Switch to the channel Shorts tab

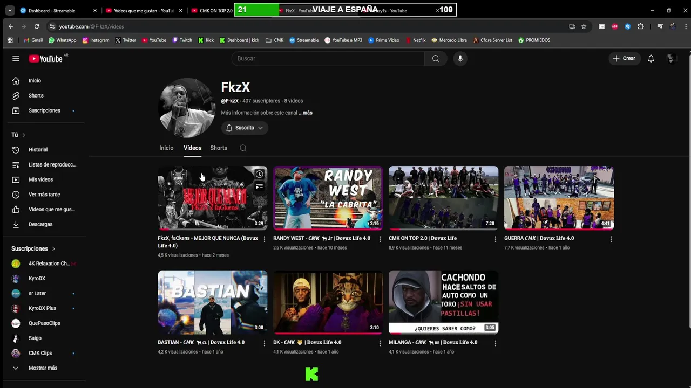219,148
